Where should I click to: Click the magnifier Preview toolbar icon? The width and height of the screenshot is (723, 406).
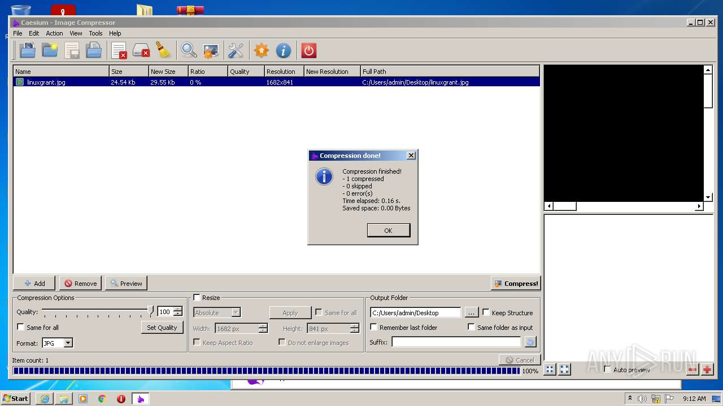[x=189, y=51]
